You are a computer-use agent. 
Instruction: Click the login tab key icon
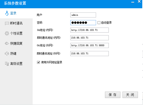point(7,13)
